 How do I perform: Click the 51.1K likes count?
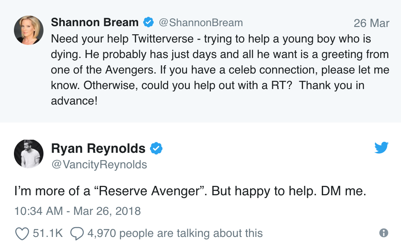pos(48,233)
